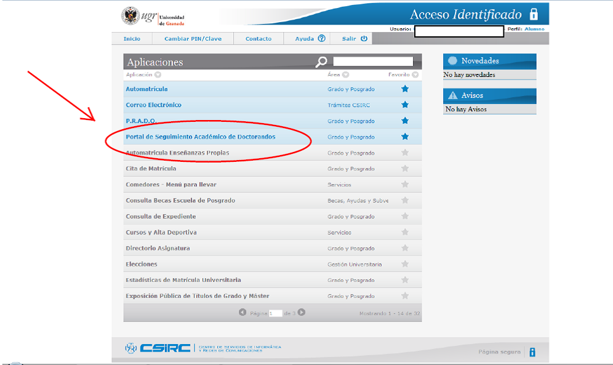Click the applications search input field
Viewport: 613px width, 365px height.
pyautogui.click(x=373, y=62)
